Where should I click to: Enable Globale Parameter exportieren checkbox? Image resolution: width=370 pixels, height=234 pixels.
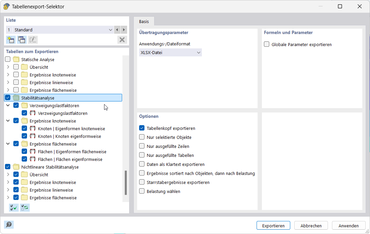(267, 44)
